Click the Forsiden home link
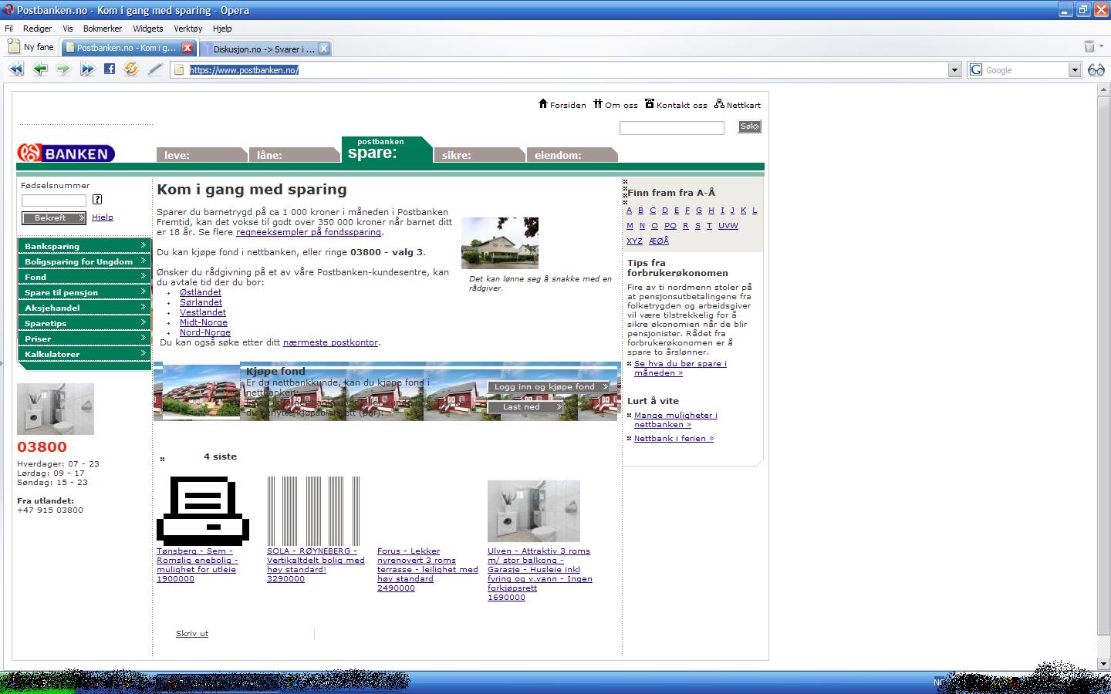This screenshot has width=1111, height=694. click(x=562, y=105)
